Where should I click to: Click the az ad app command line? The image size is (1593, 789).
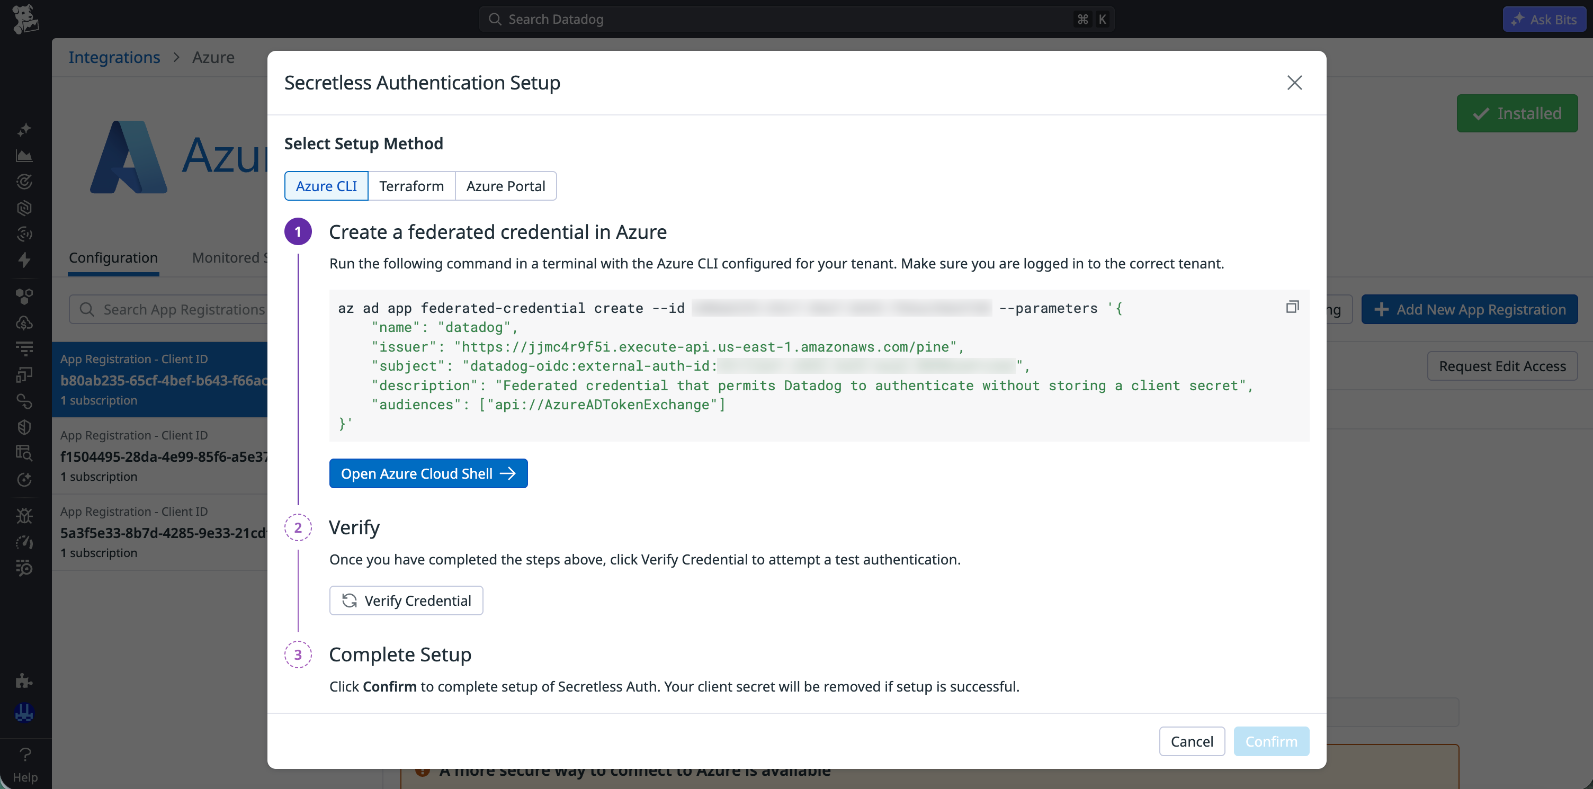click(730, 308)
